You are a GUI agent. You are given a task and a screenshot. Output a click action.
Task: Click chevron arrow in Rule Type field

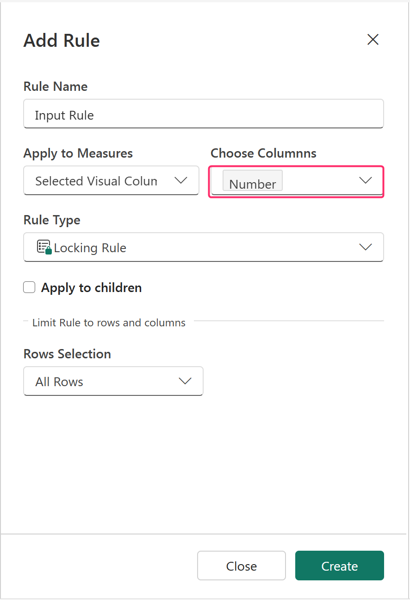tap(366, 248)
